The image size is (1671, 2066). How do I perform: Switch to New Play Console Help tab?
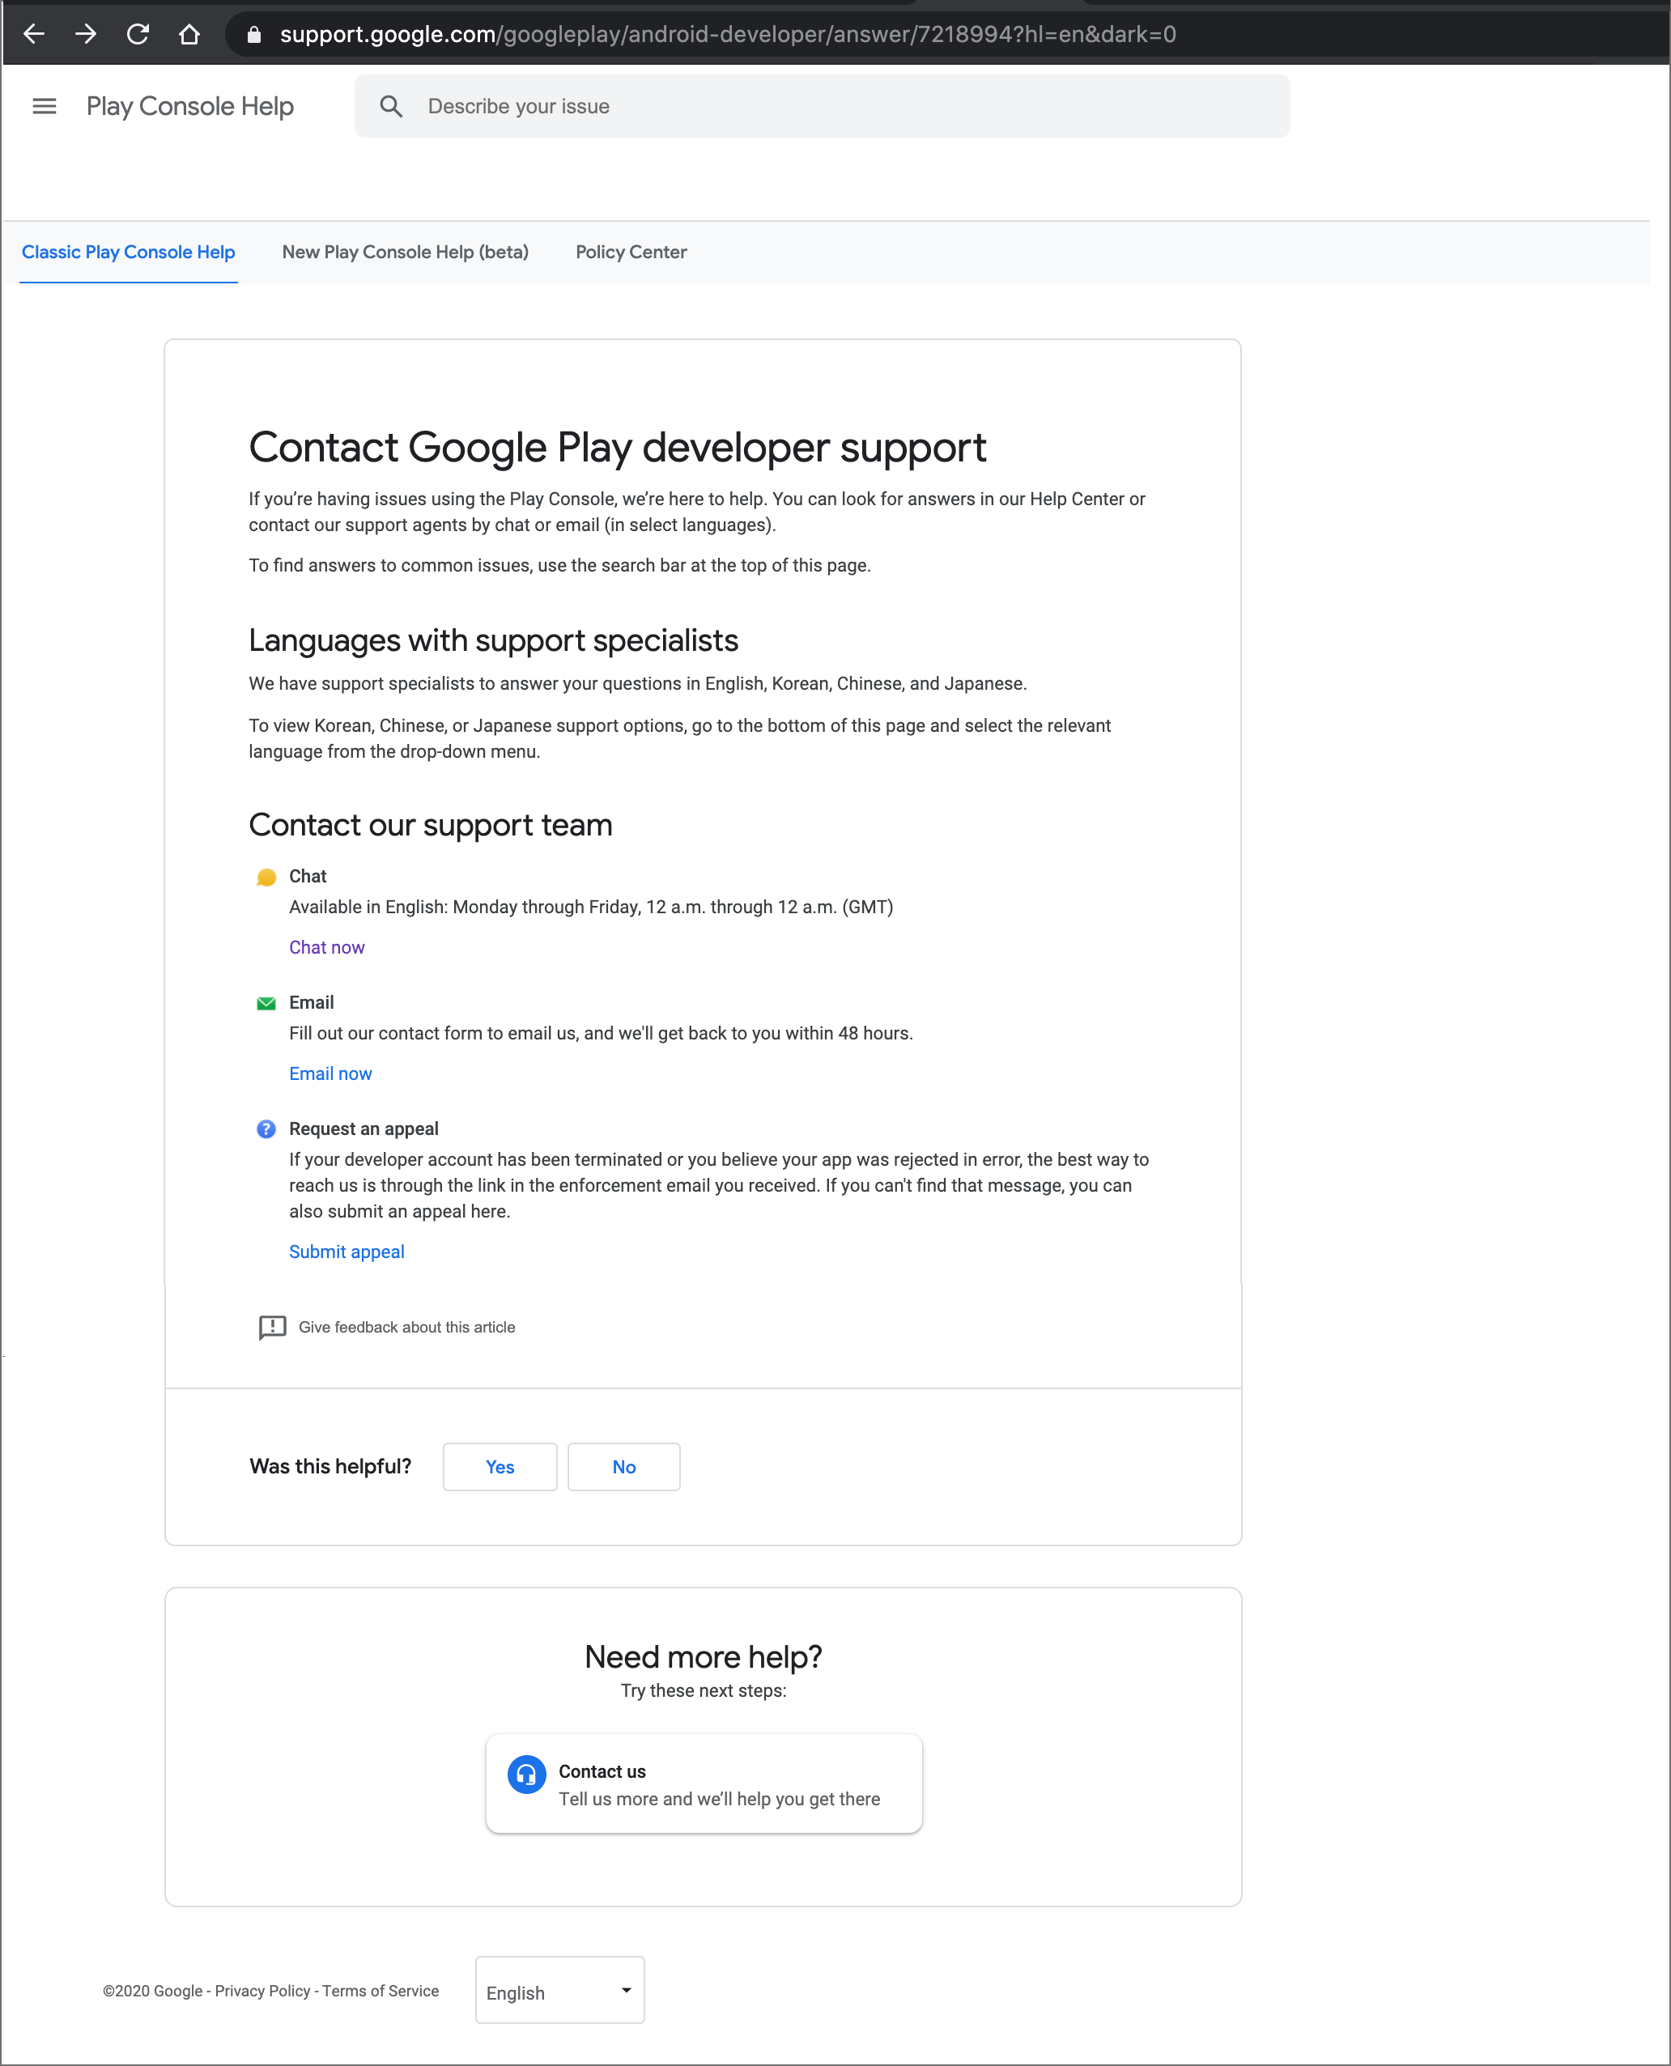coord(406,252)
